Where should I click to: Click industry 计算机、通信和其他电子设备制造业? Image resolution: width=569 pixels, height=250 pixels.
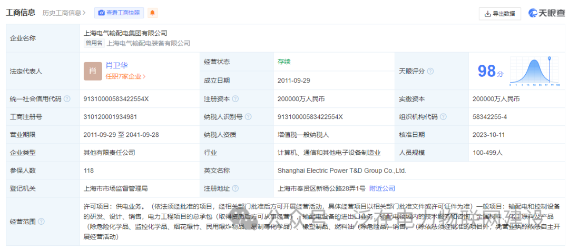[x=329, y=153]
